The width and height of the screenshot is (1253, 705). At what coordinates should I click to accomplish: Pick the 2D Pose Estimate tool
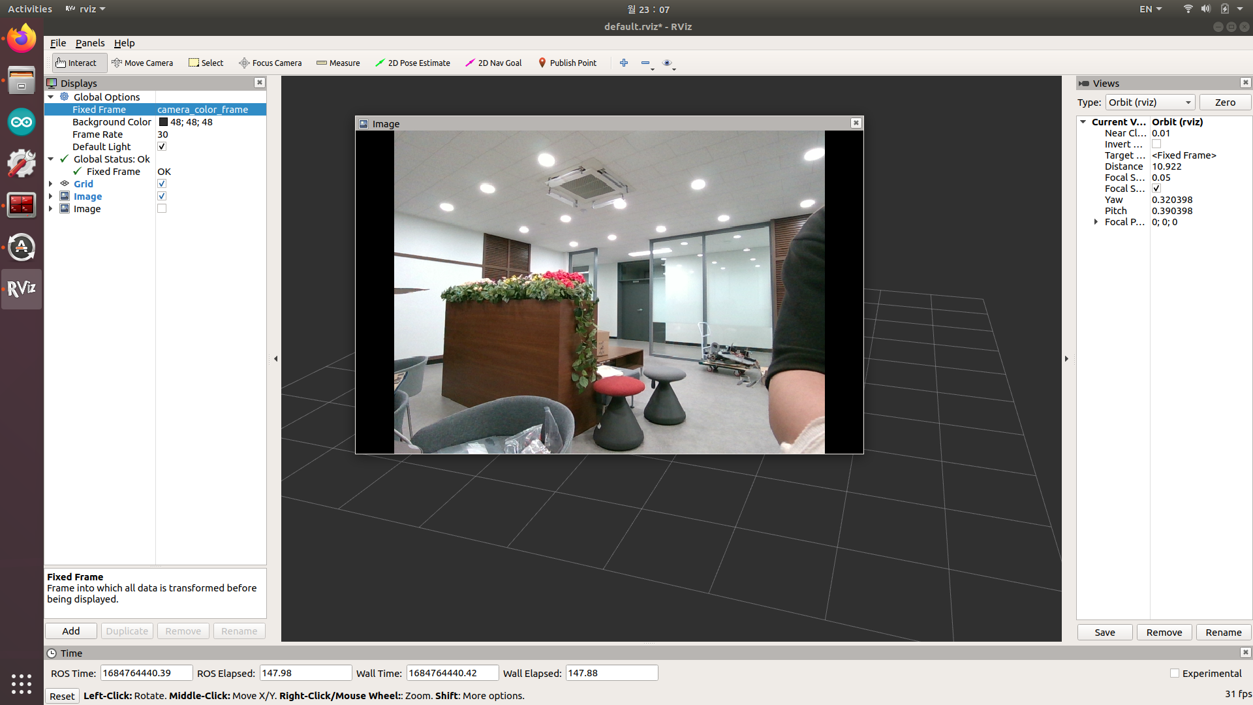tap(412, 63)
